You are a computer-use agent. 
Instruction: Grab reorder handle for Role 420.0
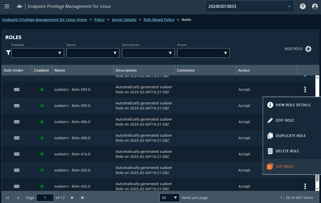pyautogui.click(x=17, y=170)
